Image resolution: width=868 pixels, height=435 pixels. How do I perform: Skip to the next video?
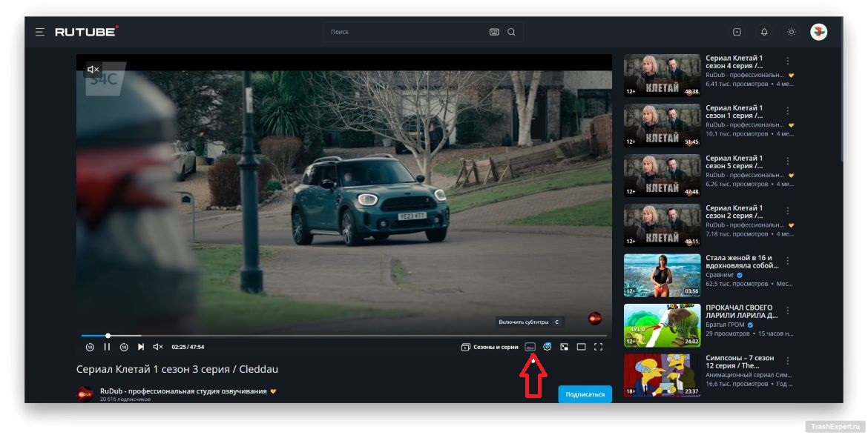tap(141, 347)
